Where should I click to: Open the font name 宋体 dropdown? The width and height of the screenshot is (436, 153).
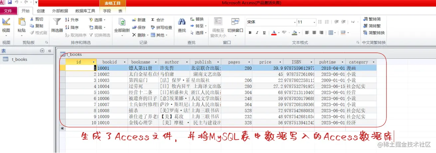click(x=295, y=22)
